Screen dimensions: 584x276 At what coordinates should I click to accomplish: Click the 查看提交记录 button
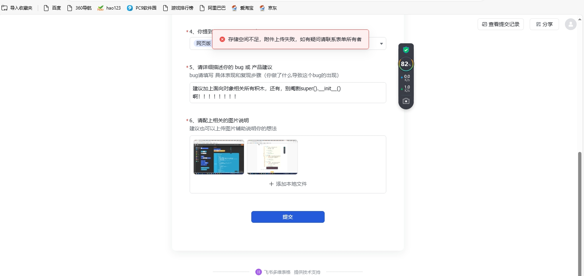(500, 24)
